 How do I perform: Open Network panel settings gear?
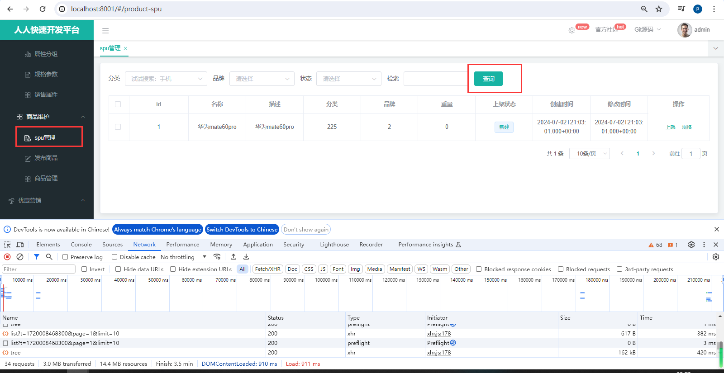click(x=716, y=257)
